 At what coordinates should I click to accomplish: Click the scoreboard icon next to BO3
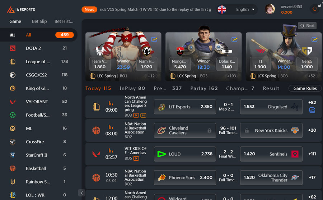pyautogui.click(x=143, y=115)
